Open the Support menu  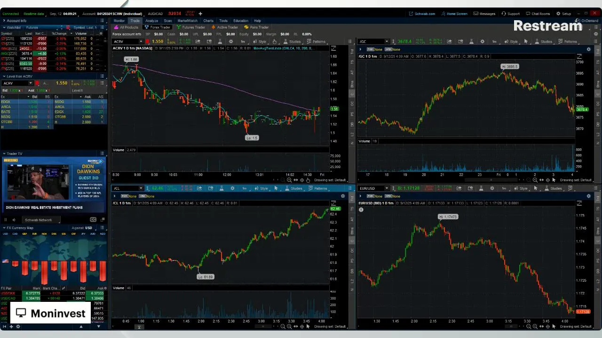(x=511, y=14)
